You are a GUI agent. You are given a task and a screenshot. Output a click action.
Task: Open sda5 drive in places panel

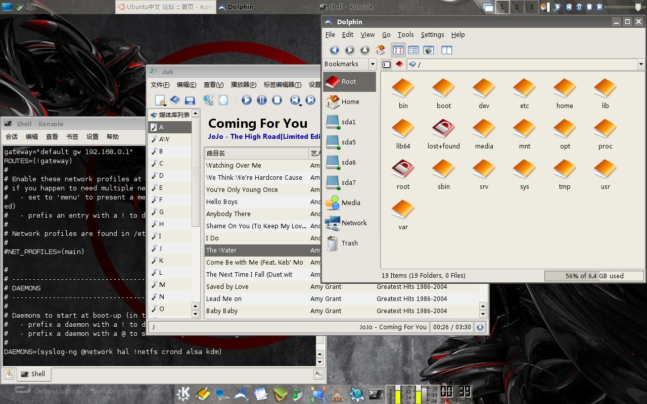(x=349, y=142)
